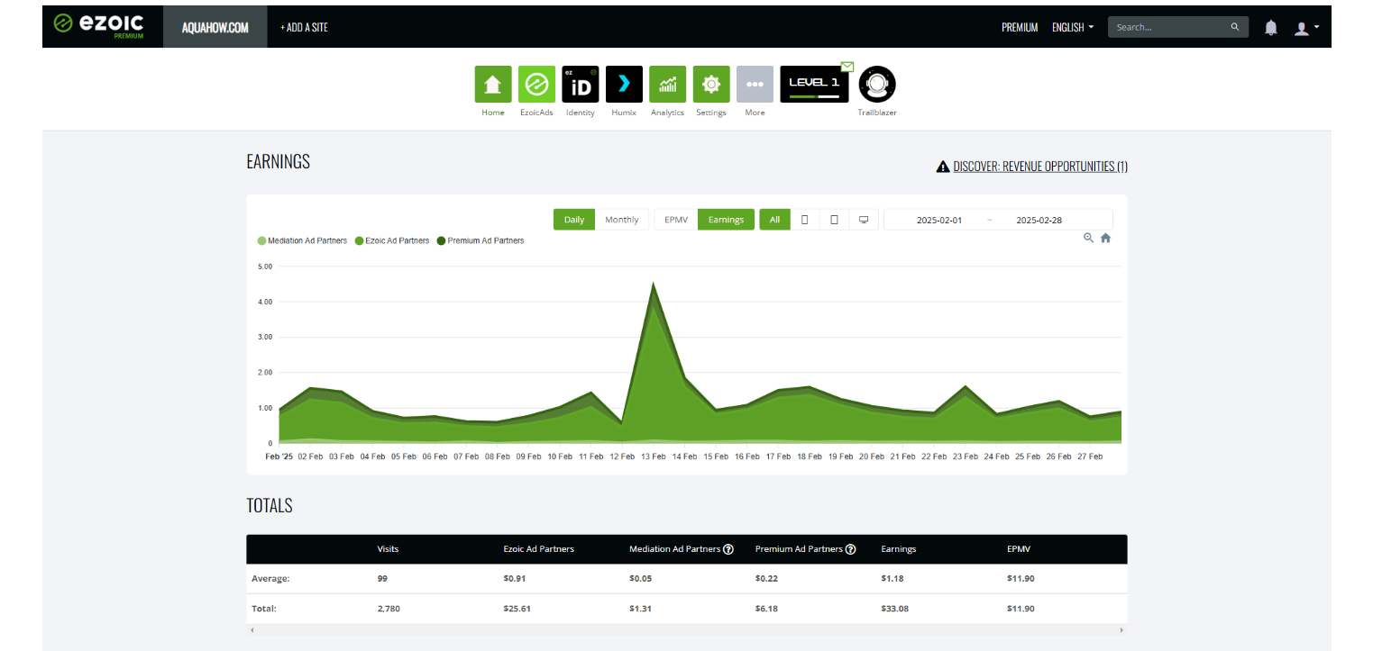Screen dimensions: 1373x651
Task: Click the chart zoom magnifier icon
Action: [x=1088, y=238]
